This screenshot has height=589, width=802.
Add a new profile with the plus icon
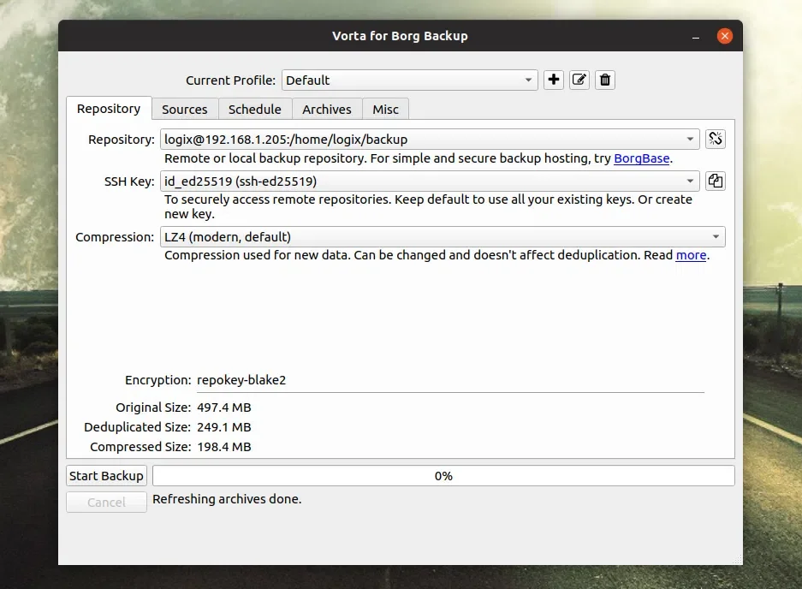(554, 80)
